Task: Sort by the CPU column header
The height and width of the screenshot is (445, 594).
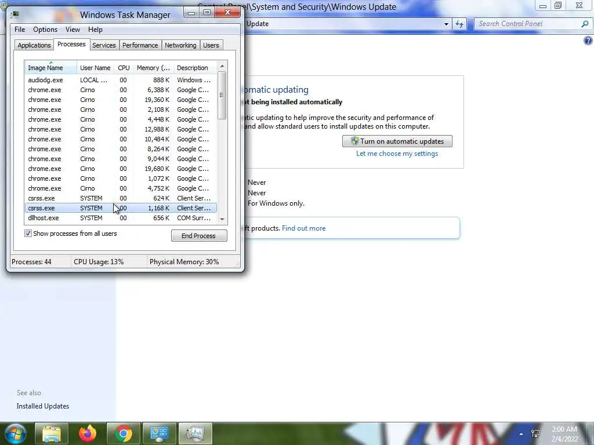Action: tap(124, 68)
